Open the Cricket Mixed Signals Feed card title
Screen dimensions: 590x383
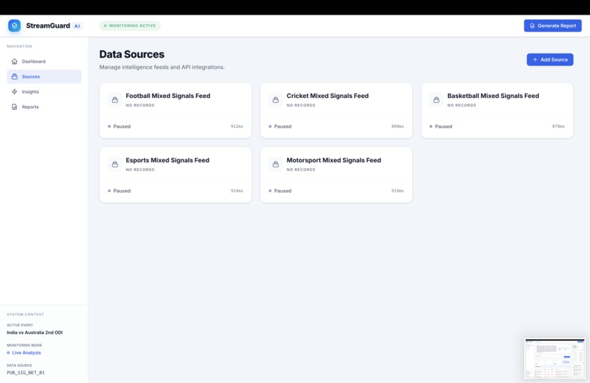pyautogui.click(x=327, y=96)
